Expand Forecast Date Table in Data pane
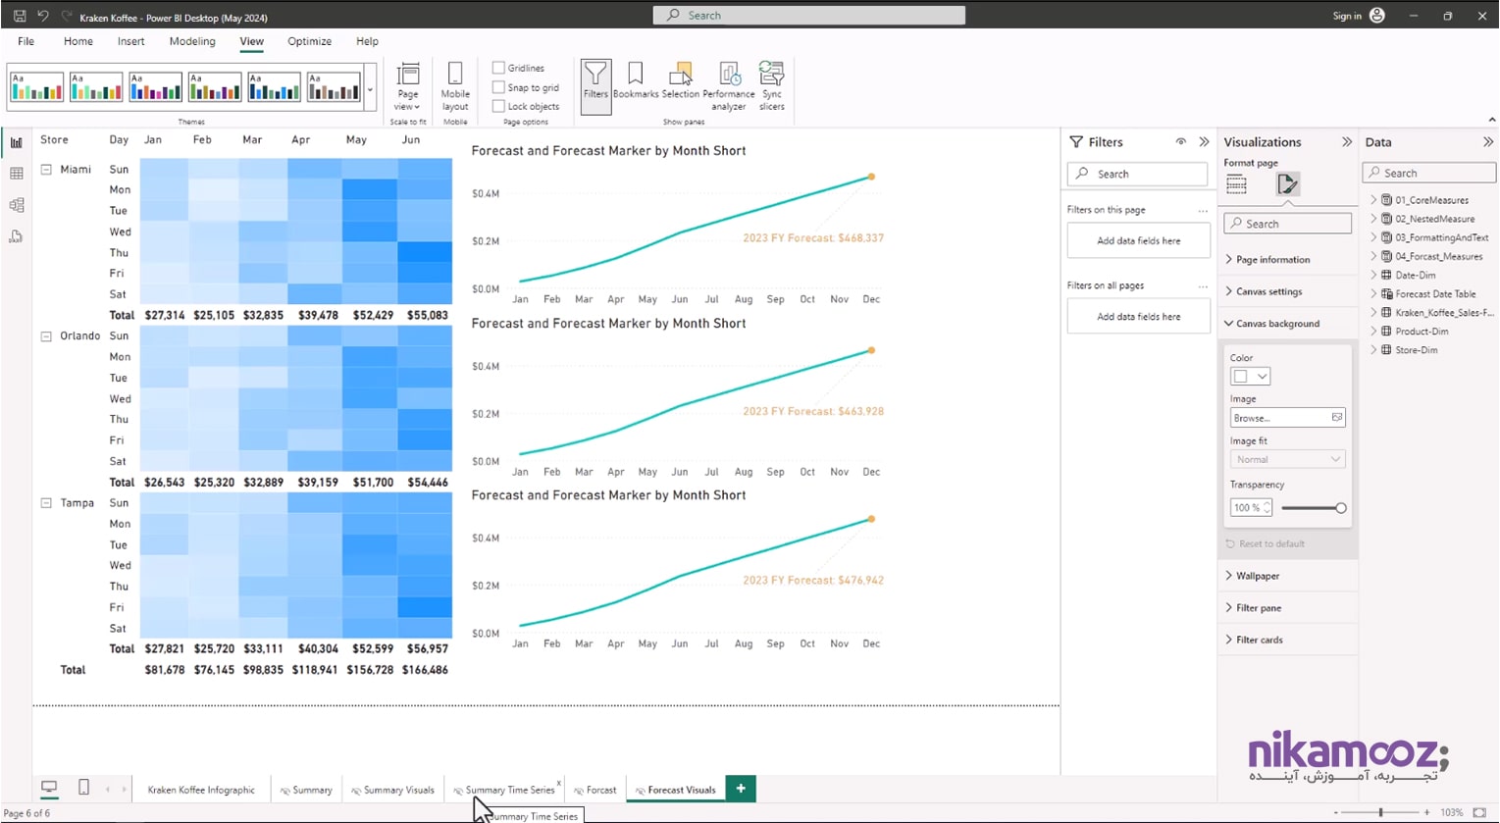This screenshot has height=823, width=1500. (1373, 293)
